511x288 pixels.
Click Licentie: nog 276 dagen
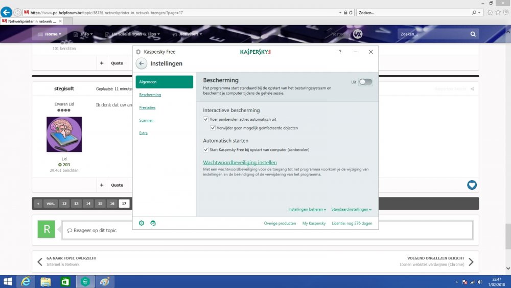352,224
